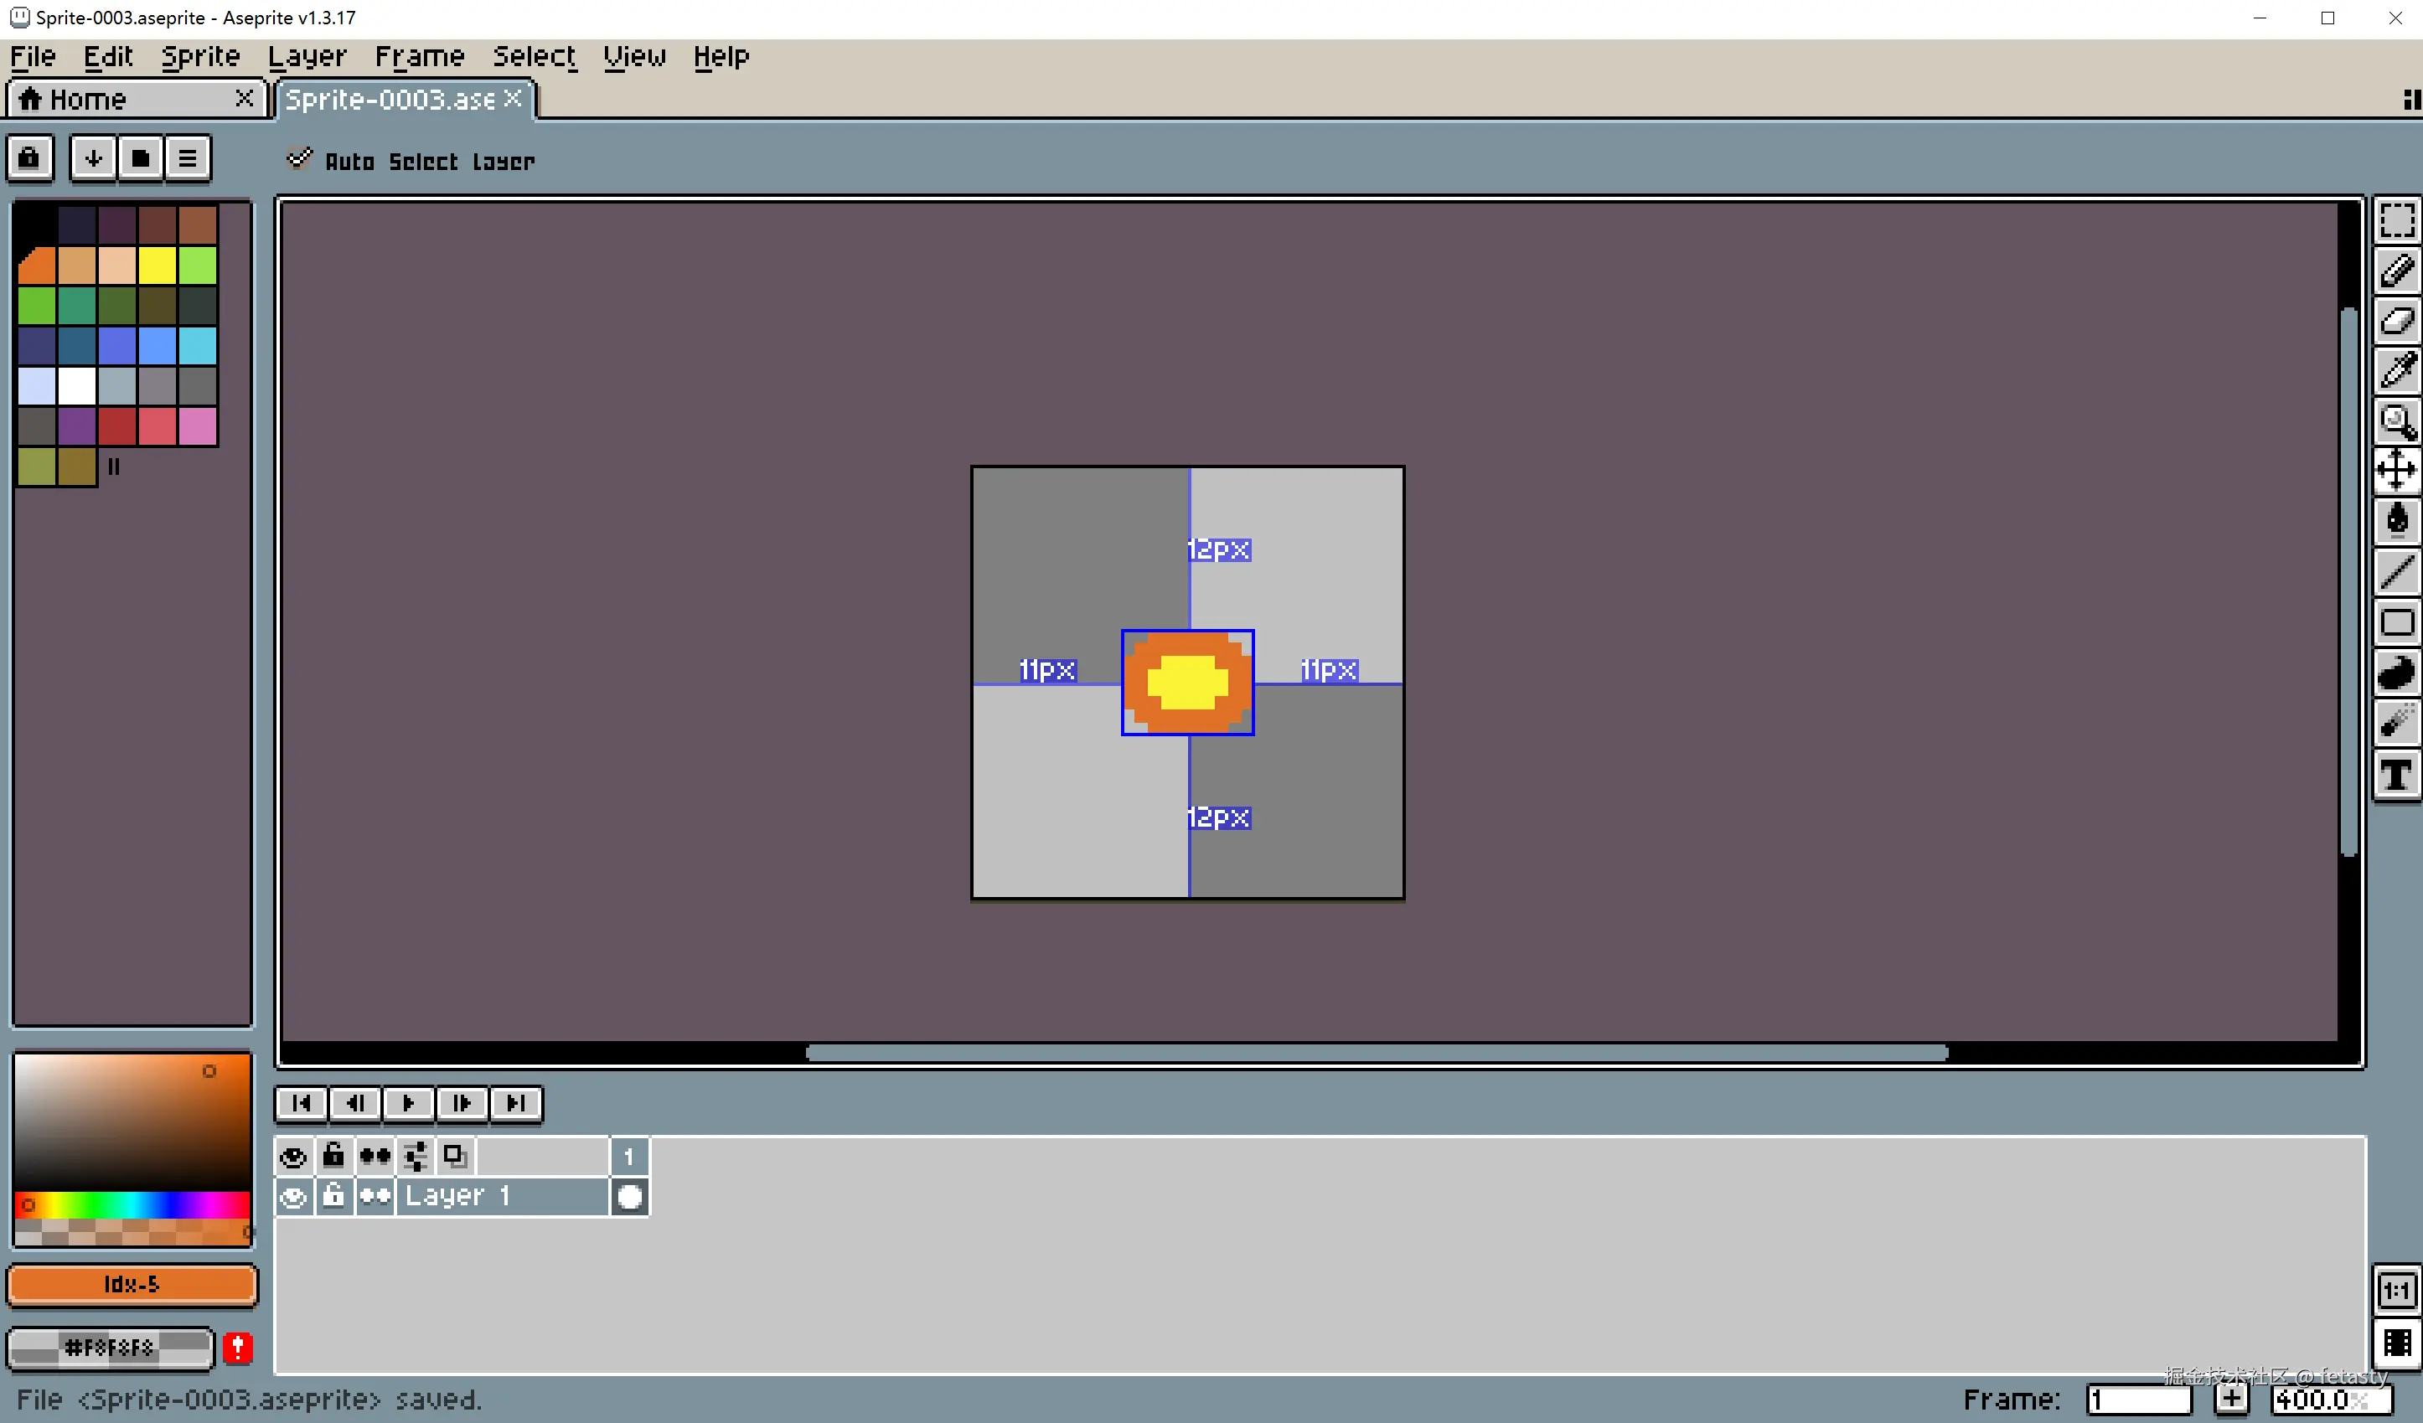Toggle continuous cels in timeline header
The height and width of the screenshot is (1423, 2423).
coord(375,1156)
